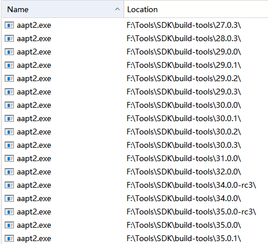Click the file icon in the 31.0.0 row
This screenshot has width=268, height=244.
[9, 158]
